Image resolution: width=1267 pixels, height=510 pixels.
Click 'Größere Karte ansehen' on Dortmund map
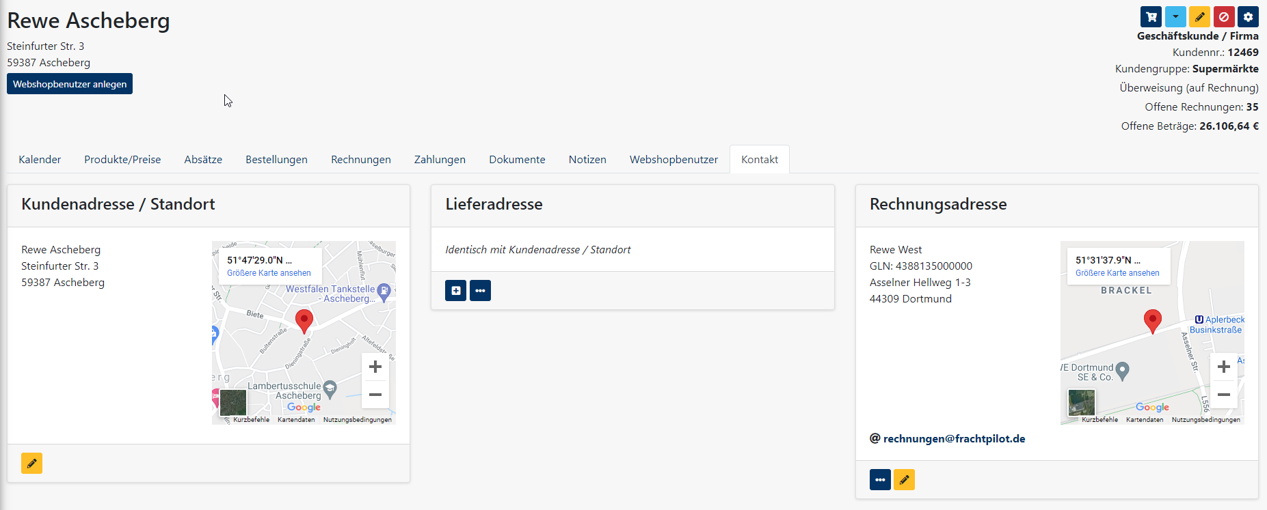tap(1117, 273)
